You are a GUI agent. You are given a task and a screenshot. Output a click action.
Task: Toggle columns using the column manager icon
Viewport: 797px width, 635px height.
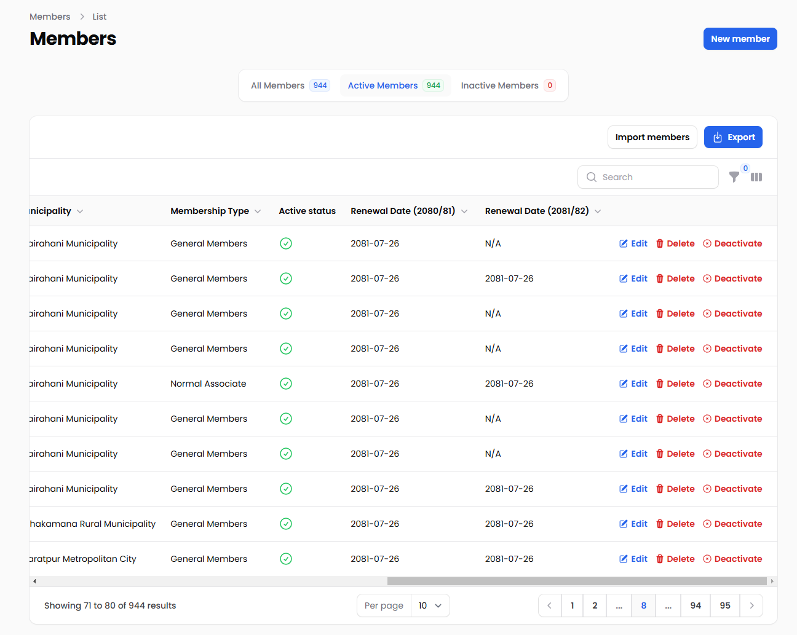pos(756,177)
